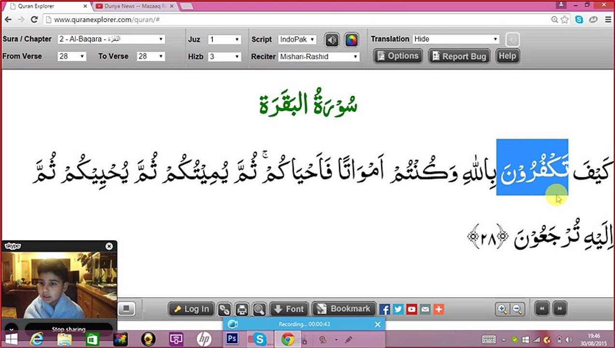Open the Translation dropdown set to Hide
This screenshot has width=615, height=348.
(455, 39)
